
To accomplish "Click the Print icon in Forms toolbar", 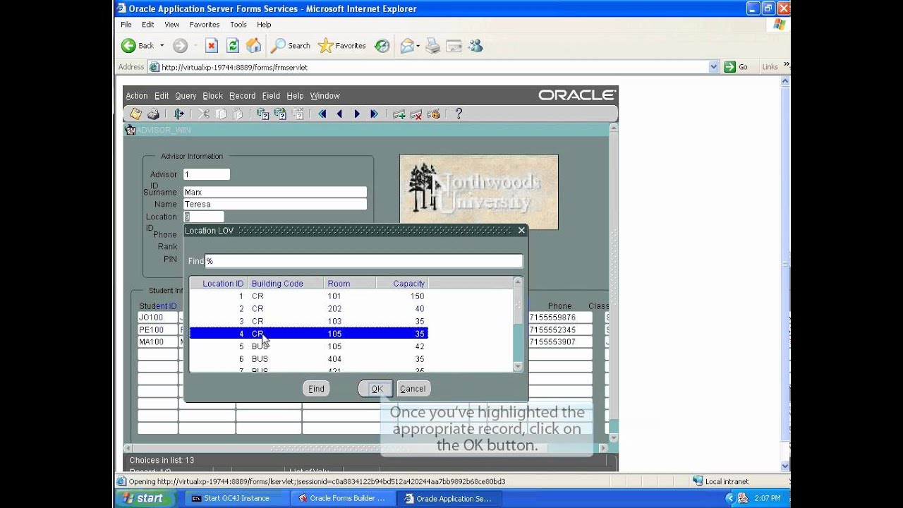I will (x=153, y=114).
